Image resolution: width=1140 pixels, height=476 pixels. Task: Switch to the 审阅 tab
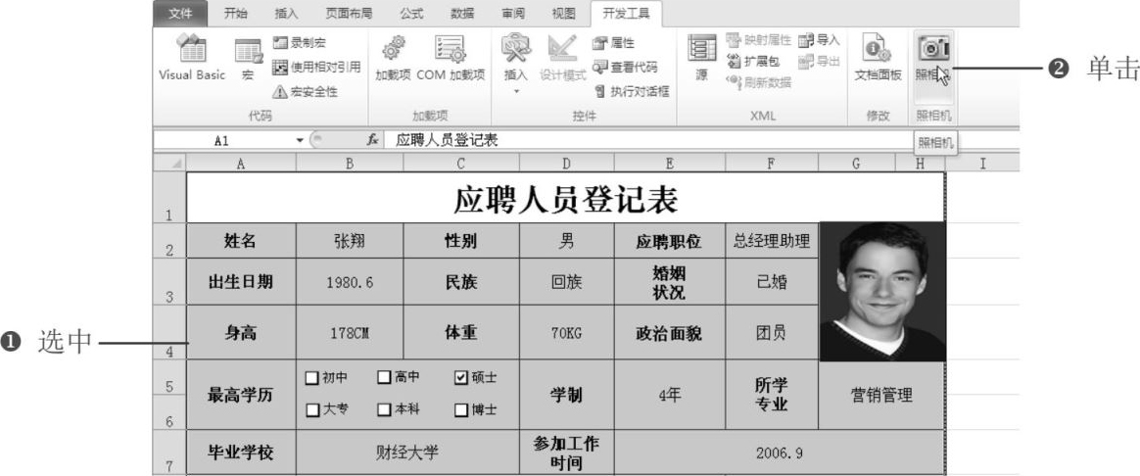513,13
